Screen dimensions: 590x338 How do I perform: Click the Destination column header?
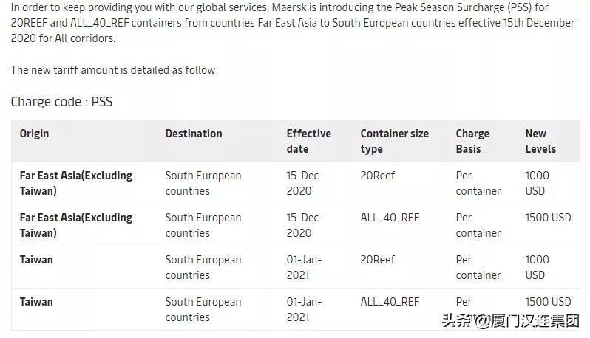(x=193, y=134)
